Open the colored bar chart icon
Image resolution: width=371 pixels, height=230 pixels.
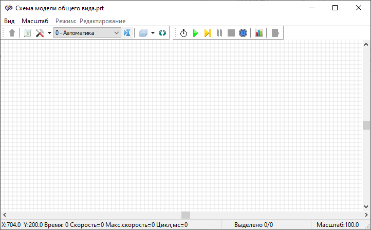tap(259, 33)
